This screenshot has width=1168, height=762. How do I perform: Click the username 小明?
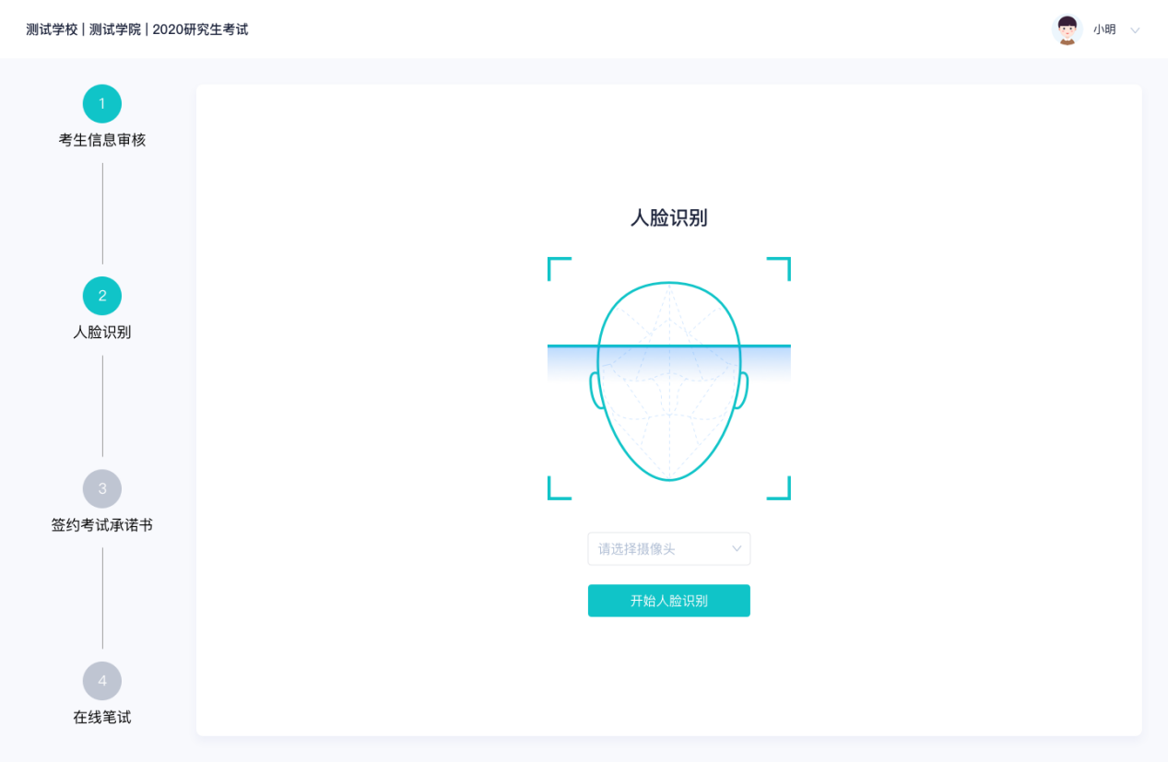coord(1104,29)
